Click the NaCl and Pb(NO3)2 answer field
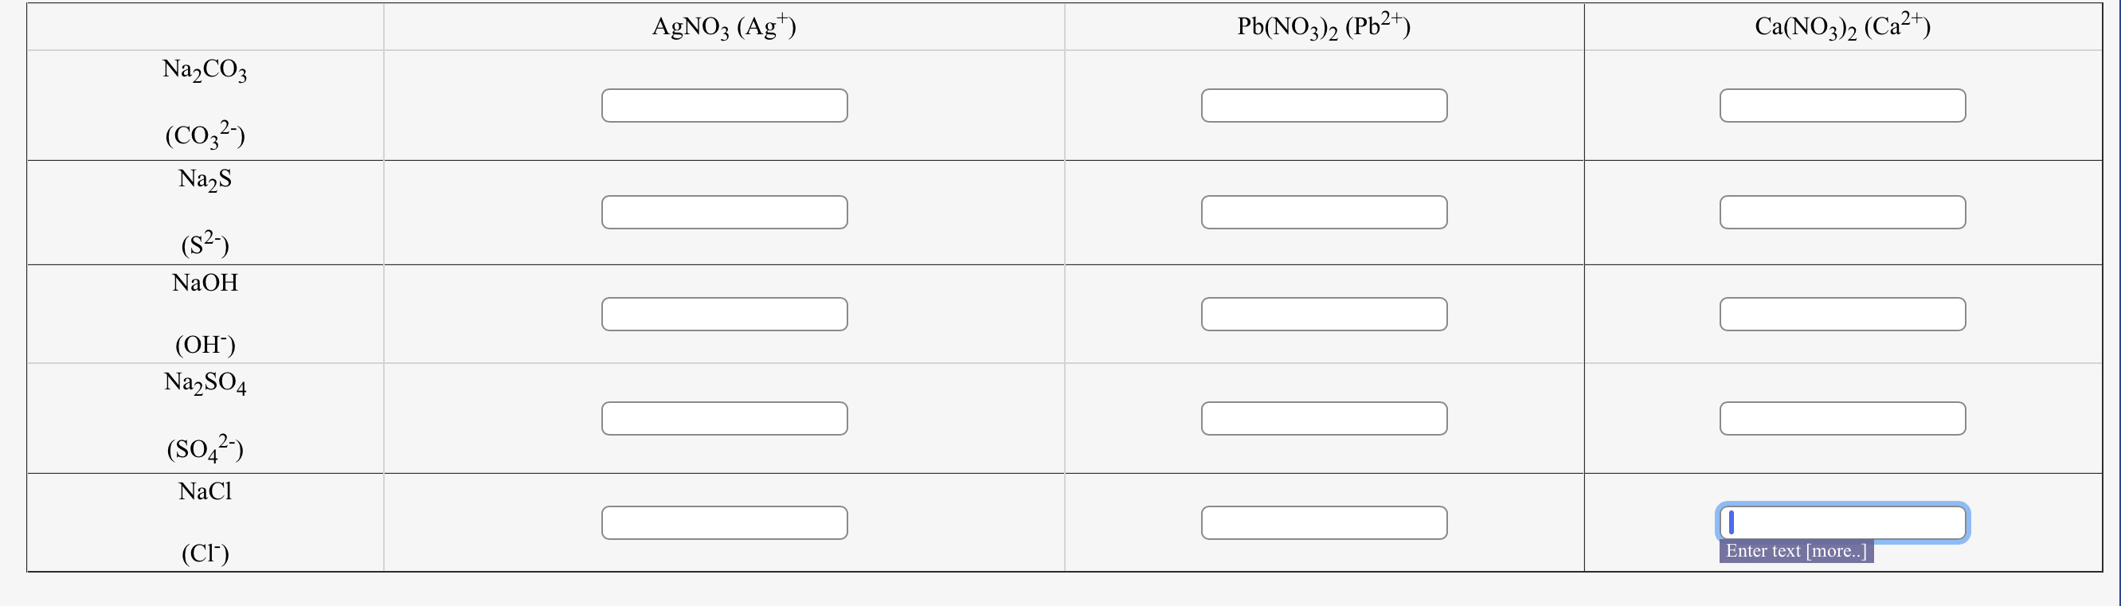 1324,522
